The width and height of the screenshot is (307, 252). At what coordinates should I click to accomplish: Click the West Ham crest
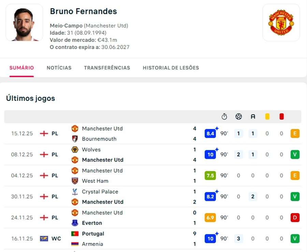(x=75, y=181)
